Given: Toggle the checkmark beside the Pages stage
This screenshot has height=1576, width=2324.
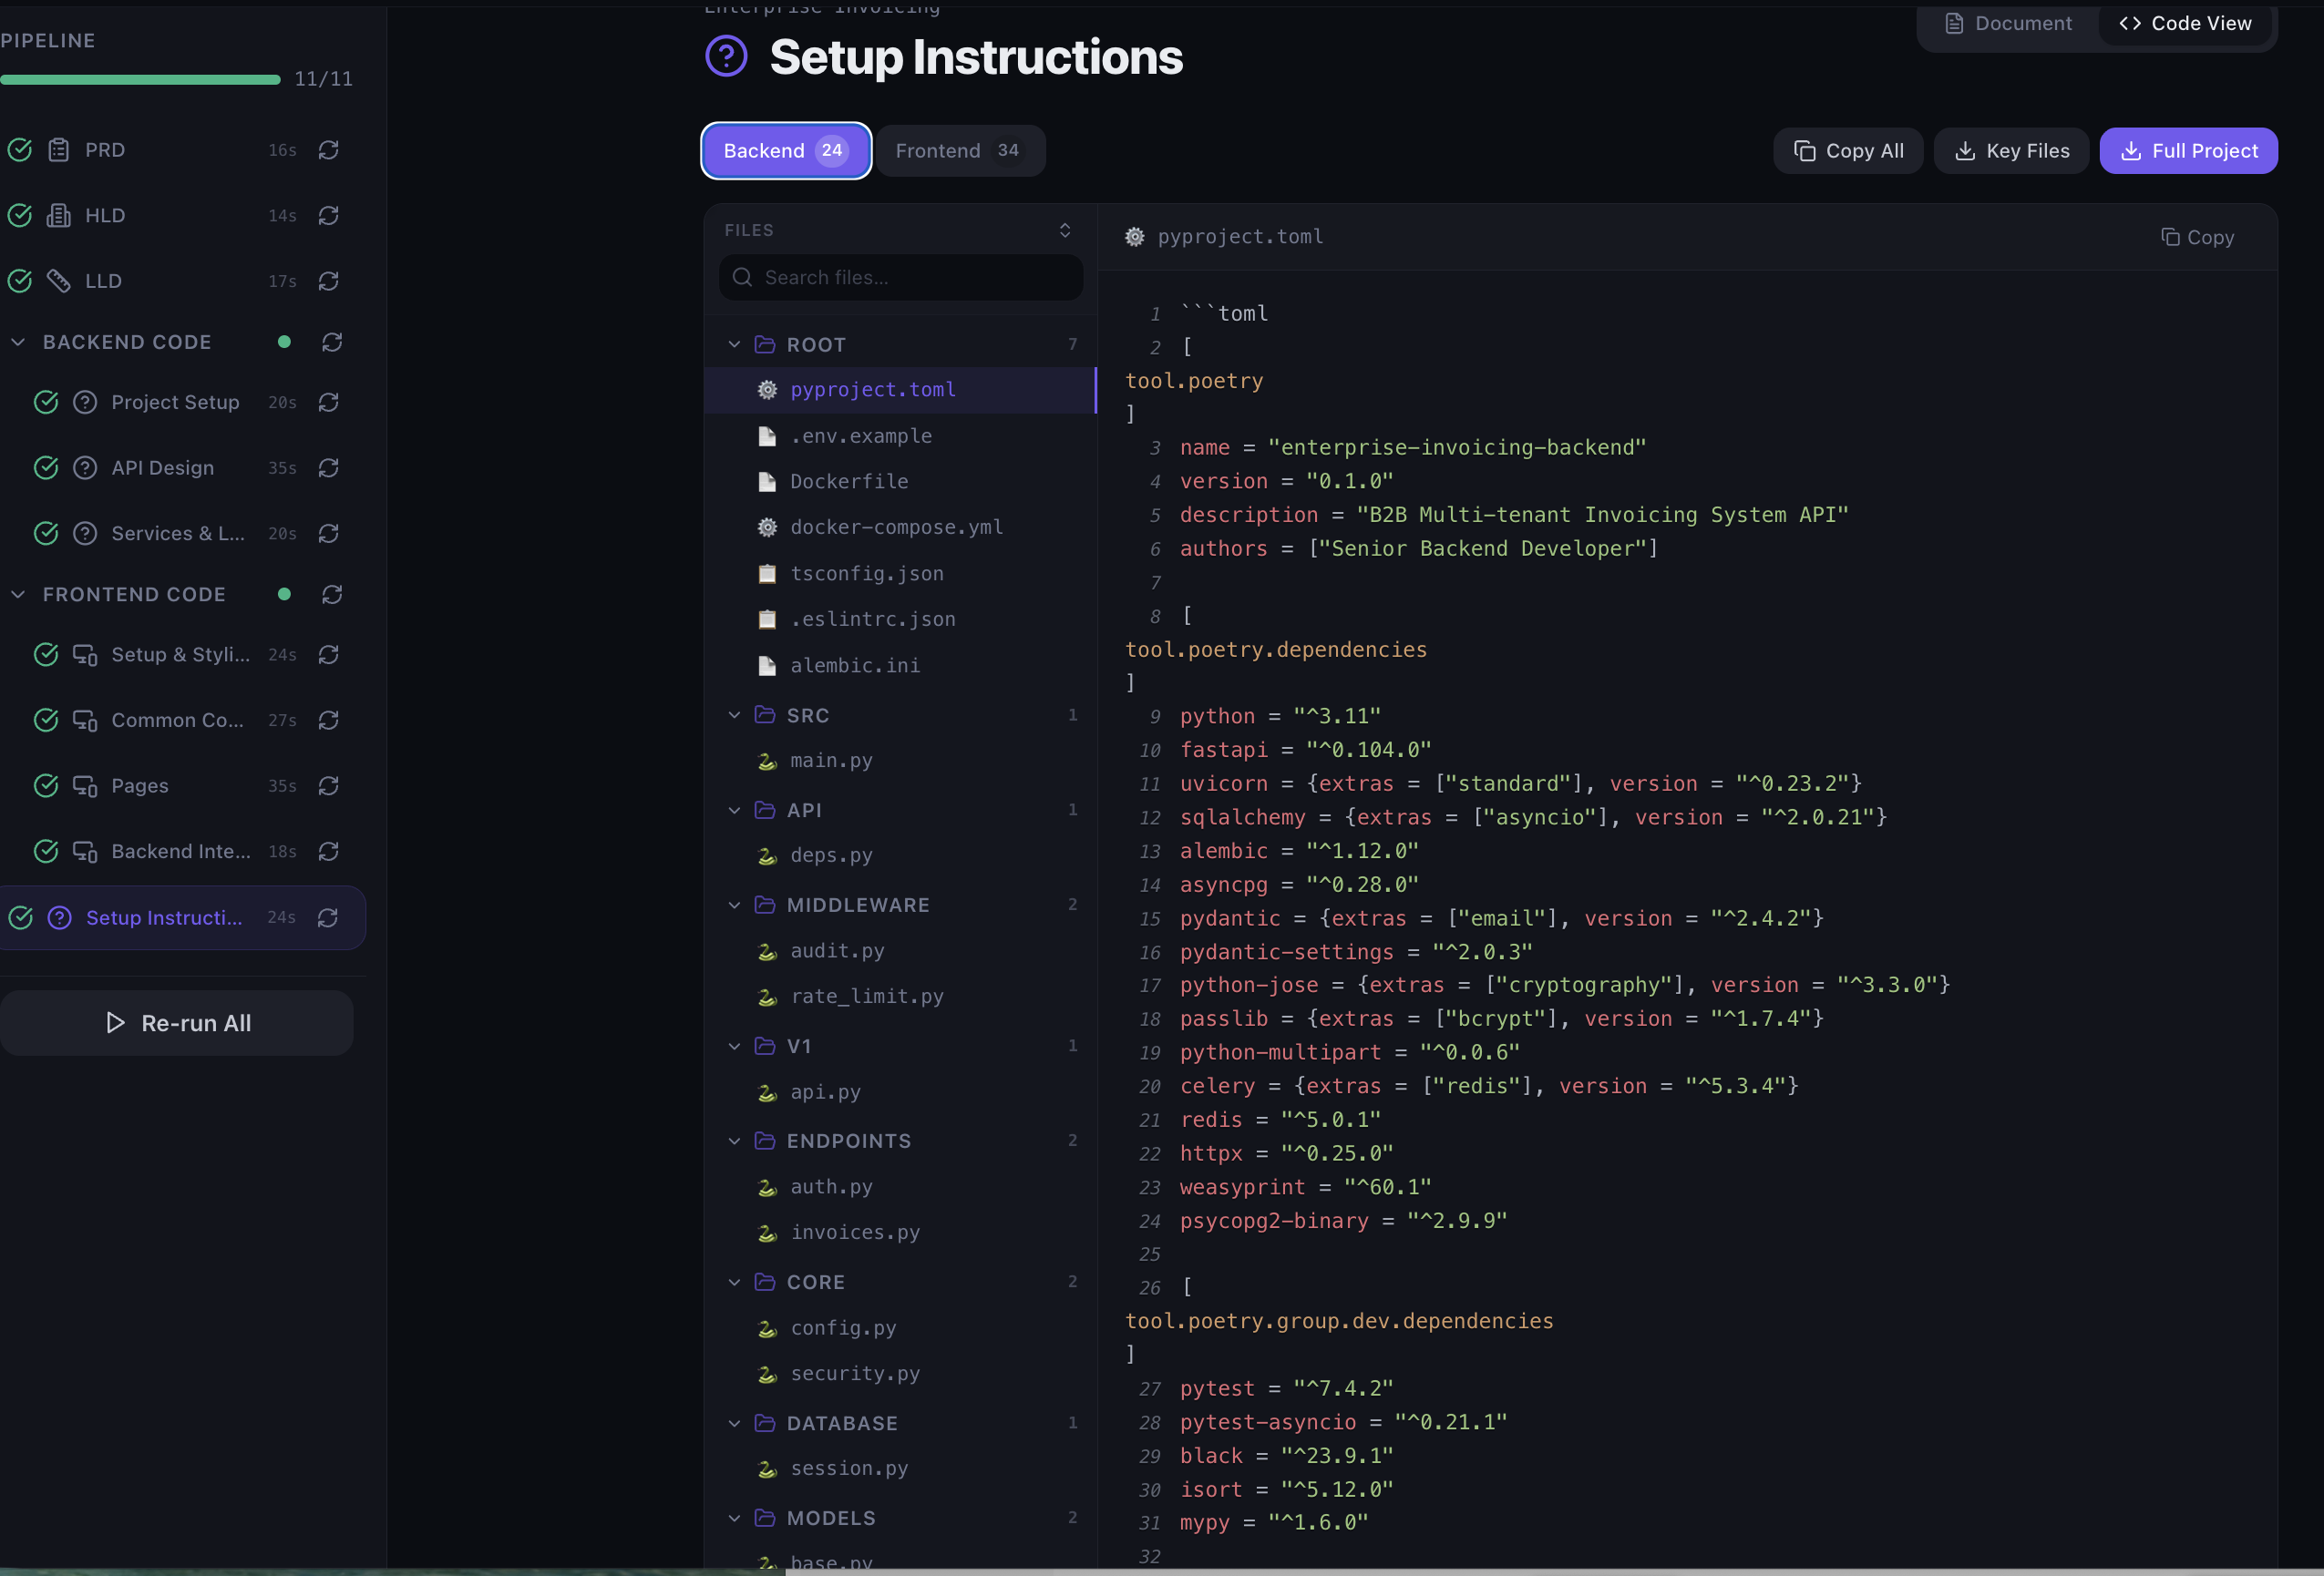Looking at the screenshot, I should (46, 785).
